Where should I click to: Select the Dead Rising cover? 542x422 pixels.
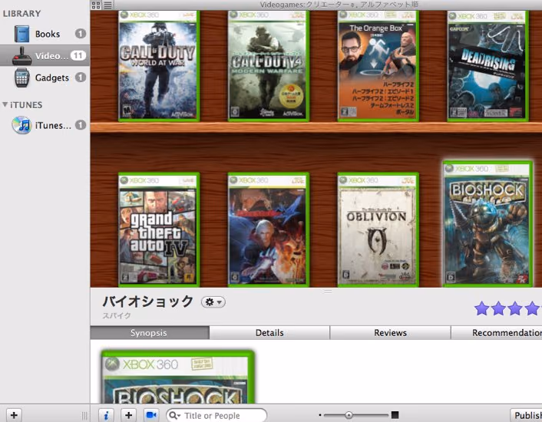[x=487, y=66]
